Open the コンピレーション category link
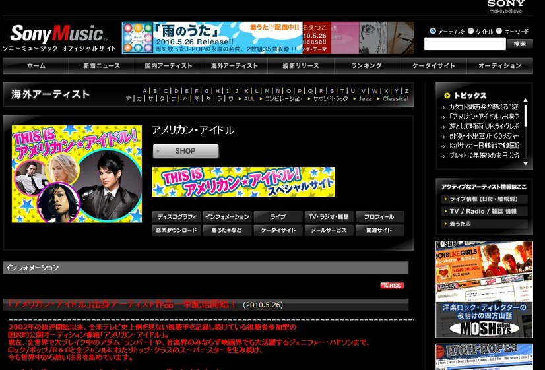 [284, 99]
